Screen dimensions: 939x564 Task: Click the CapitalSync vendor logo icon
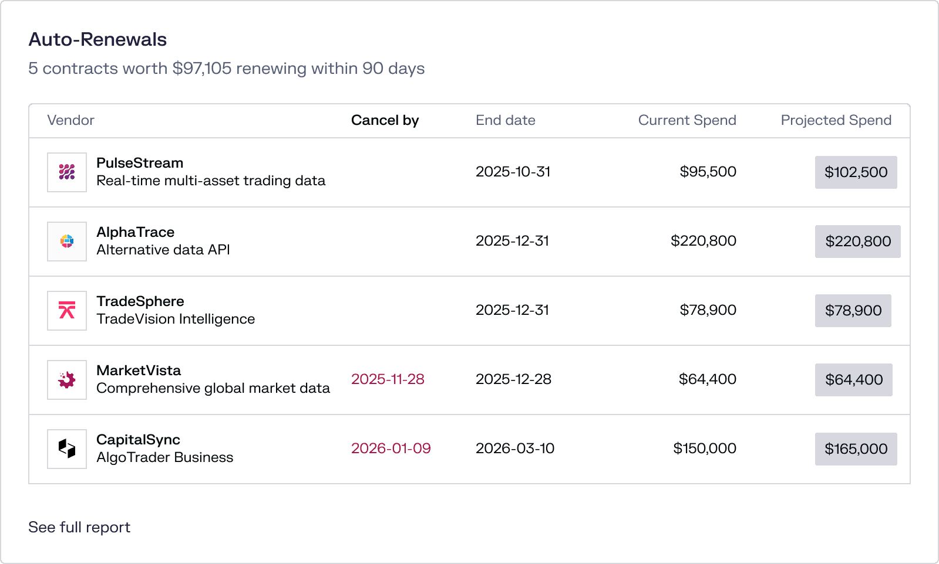67,449
